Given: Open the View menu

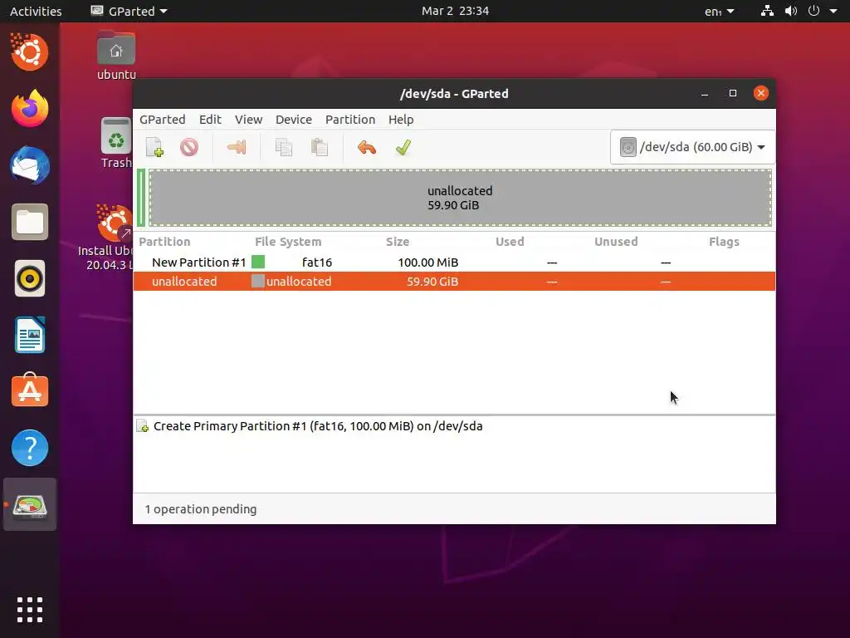Looking at the screenshot, I should pos(248,120).
